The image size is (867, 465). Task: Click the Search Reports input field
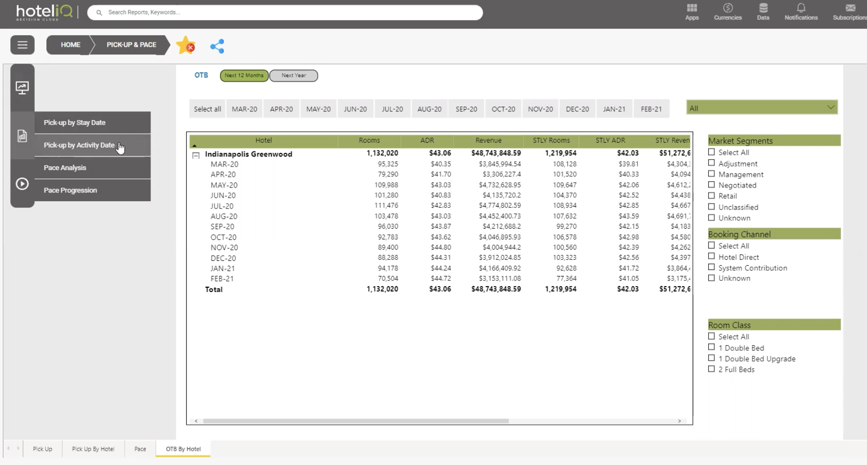pos(285,13)
